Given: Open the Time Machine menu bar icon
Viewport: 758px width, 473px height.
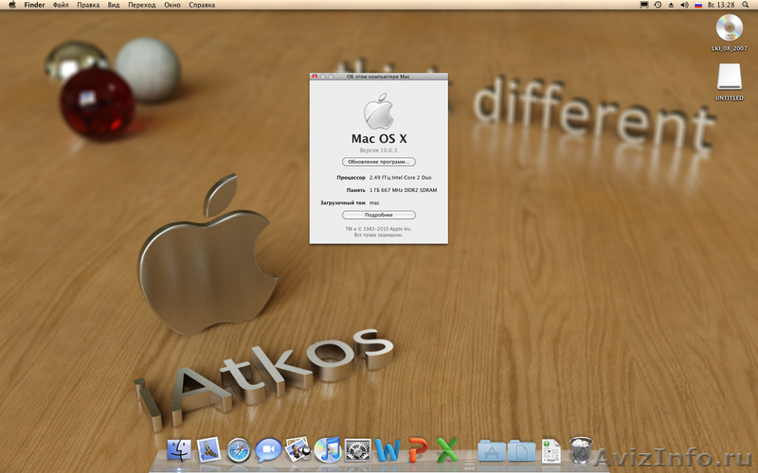Looking at the screenshot, I should [658, 5].
